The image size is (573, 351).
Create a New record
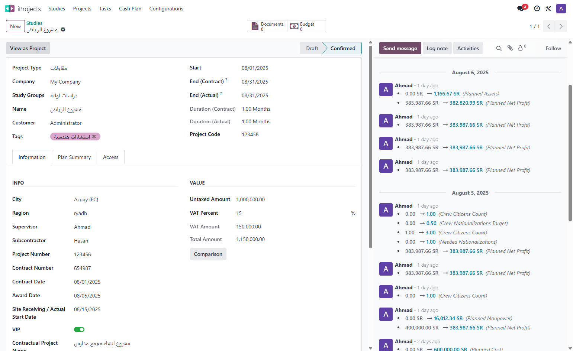tap(15, 26)
